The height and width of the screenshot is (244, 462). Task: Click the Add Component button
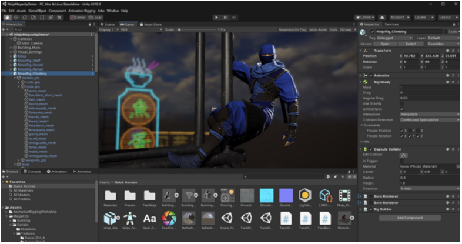pos(410,218)
